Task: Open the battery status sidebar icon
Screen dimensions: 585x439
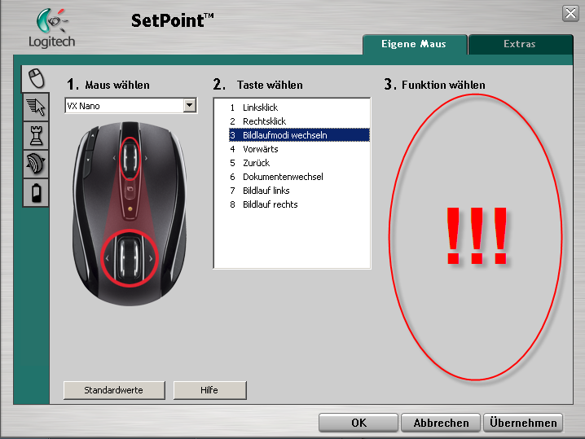Action: point(36,192)
